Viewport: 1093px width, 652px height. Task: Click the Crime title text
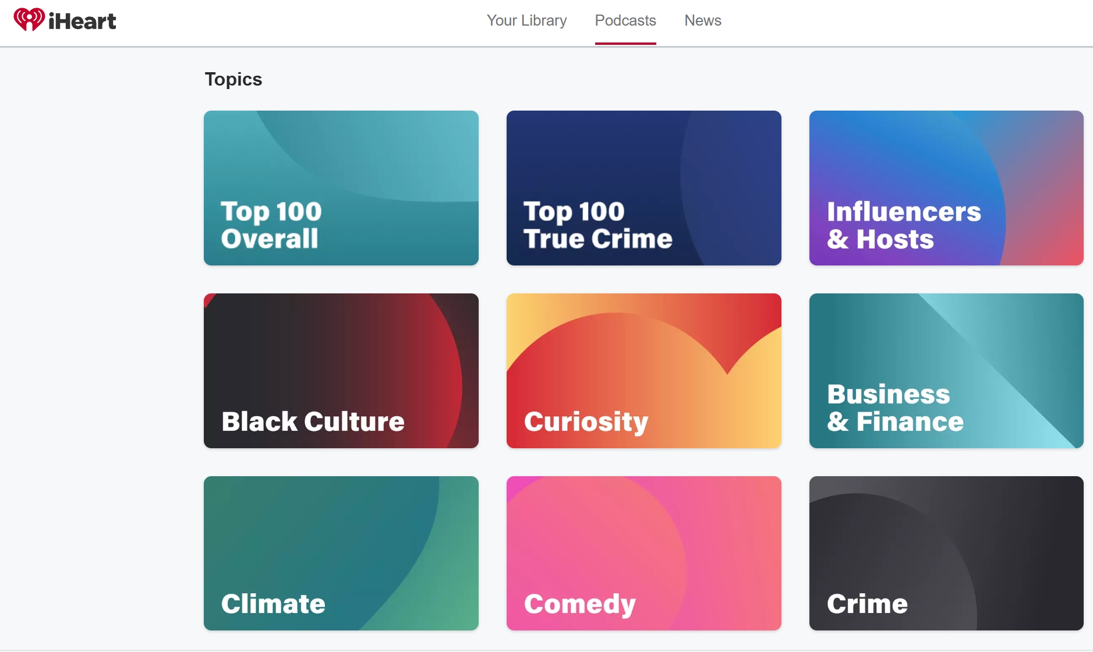coord(867,604)
